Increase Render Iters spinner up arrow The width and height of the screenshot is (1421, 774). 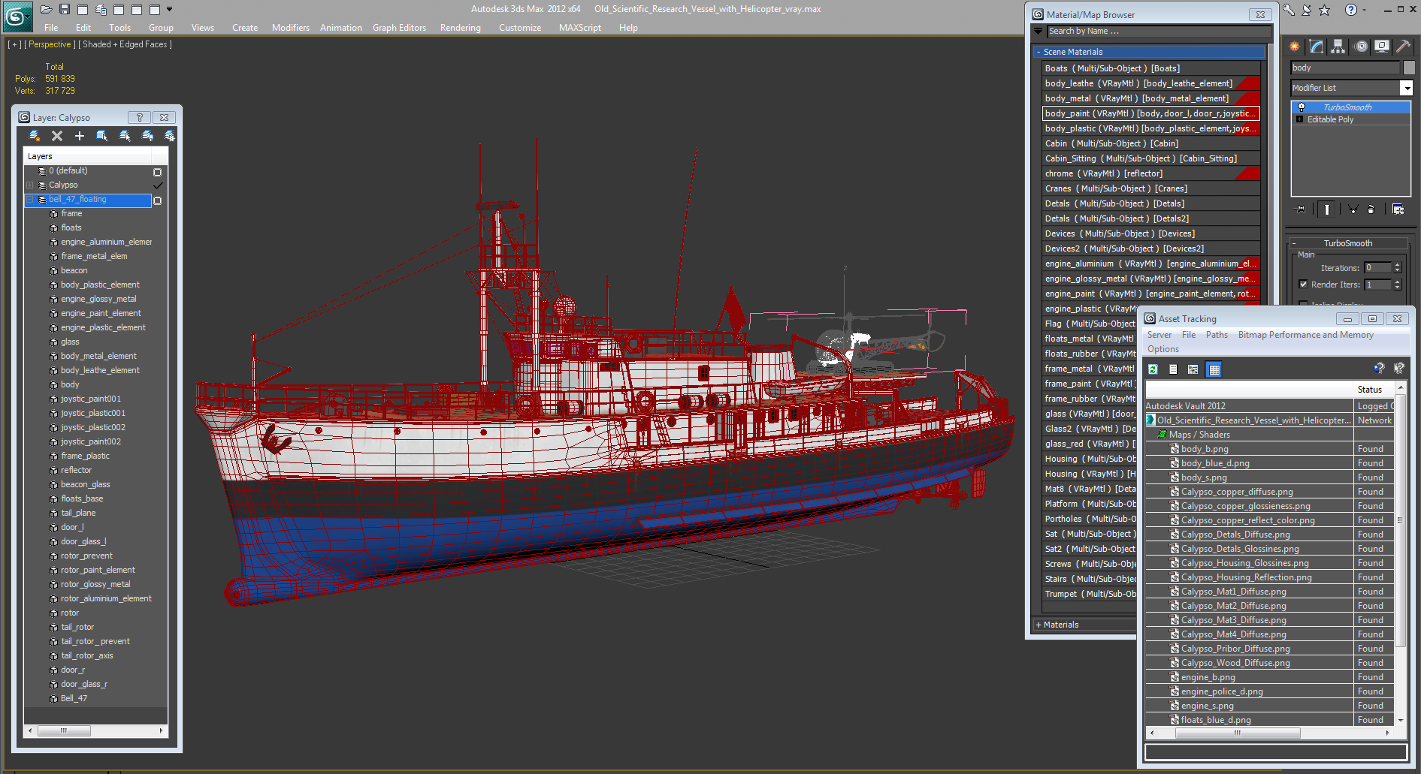[1397, 282]
